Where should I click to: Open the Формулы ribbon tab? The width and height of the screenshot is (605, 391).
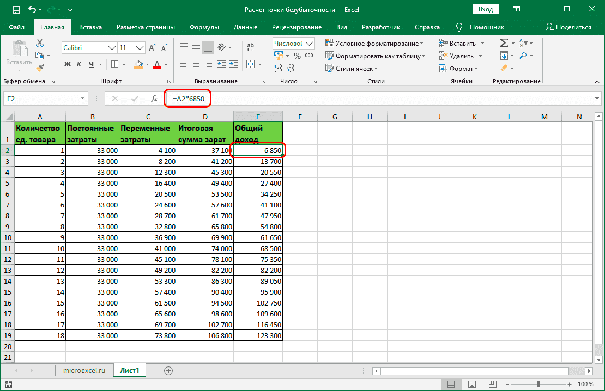(x=204, y=27)
